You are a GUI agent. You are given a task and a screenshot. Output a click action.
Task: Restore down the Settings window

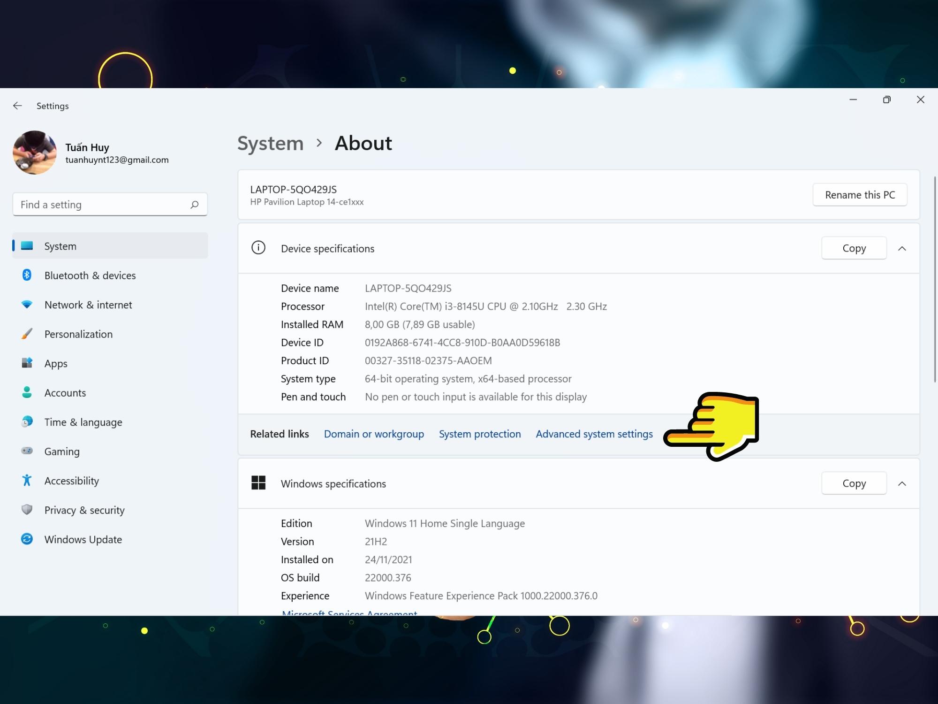[886, 99]
